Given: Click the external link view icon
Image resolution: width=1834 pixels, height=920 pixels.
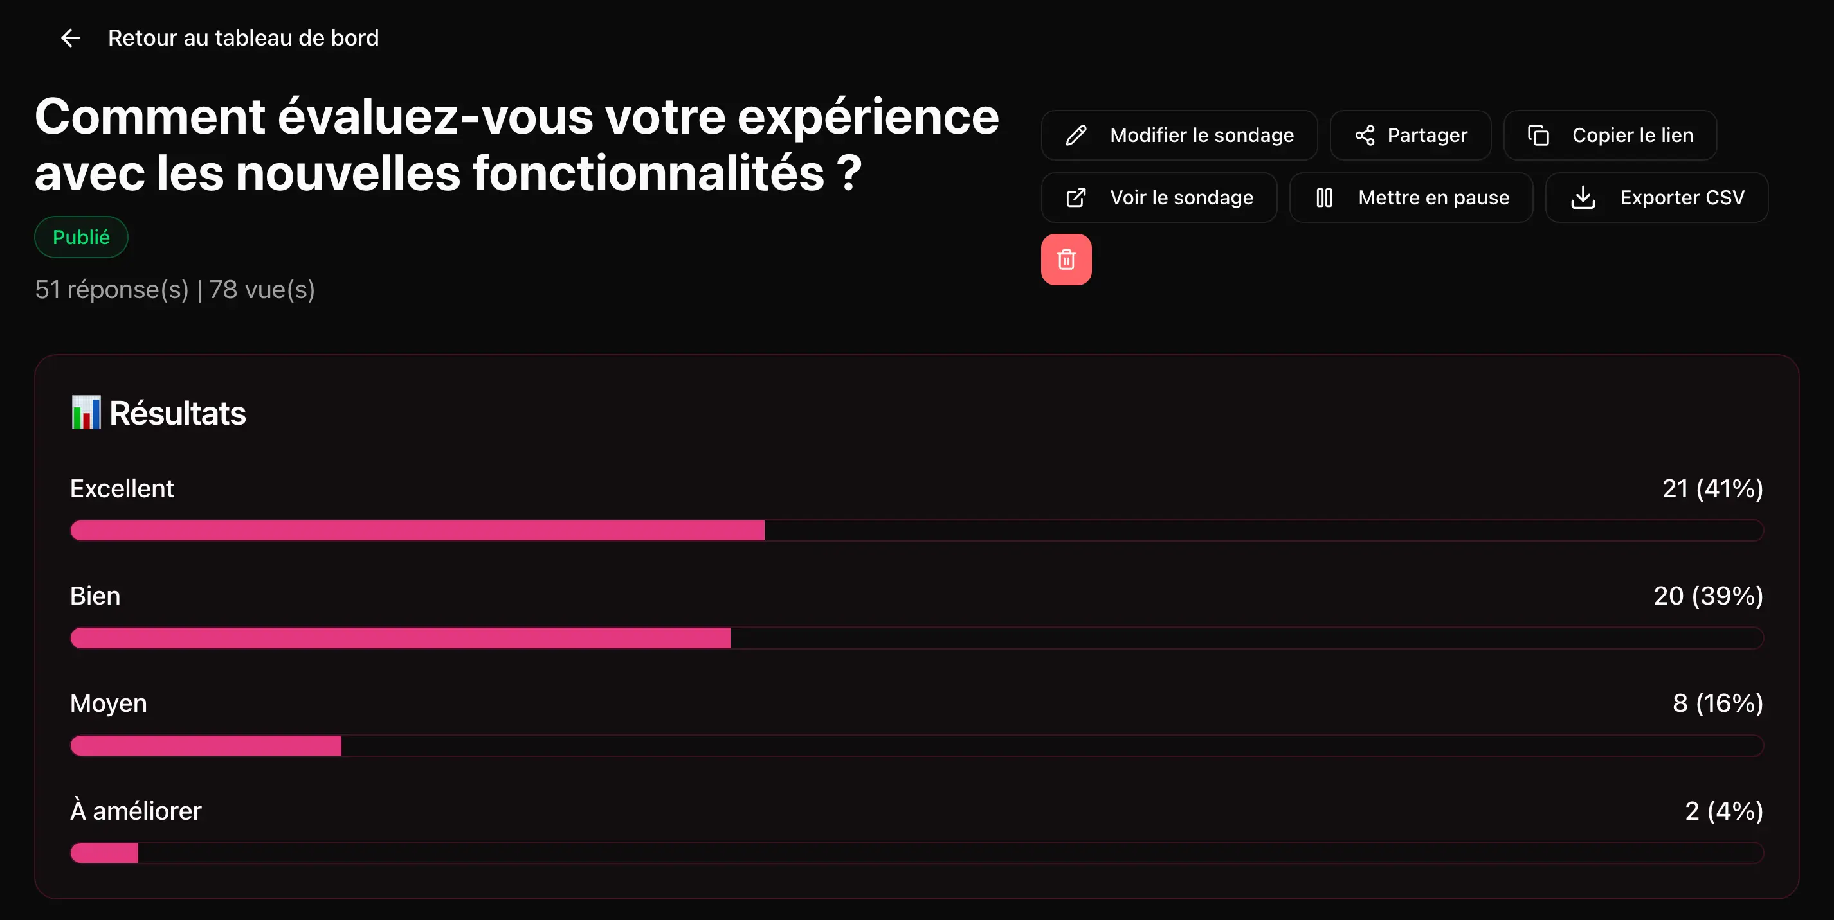Looking at the screenshot, I should pyautogui.click(x=1076, y=198).
